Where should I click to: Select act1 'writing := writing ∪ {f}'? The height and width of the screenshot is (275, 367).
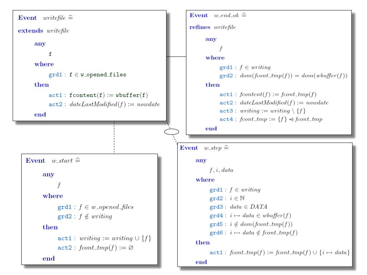[x=104, y=238]
